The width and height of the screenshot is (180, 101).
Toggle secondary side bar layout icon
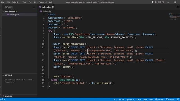point(160,2)
